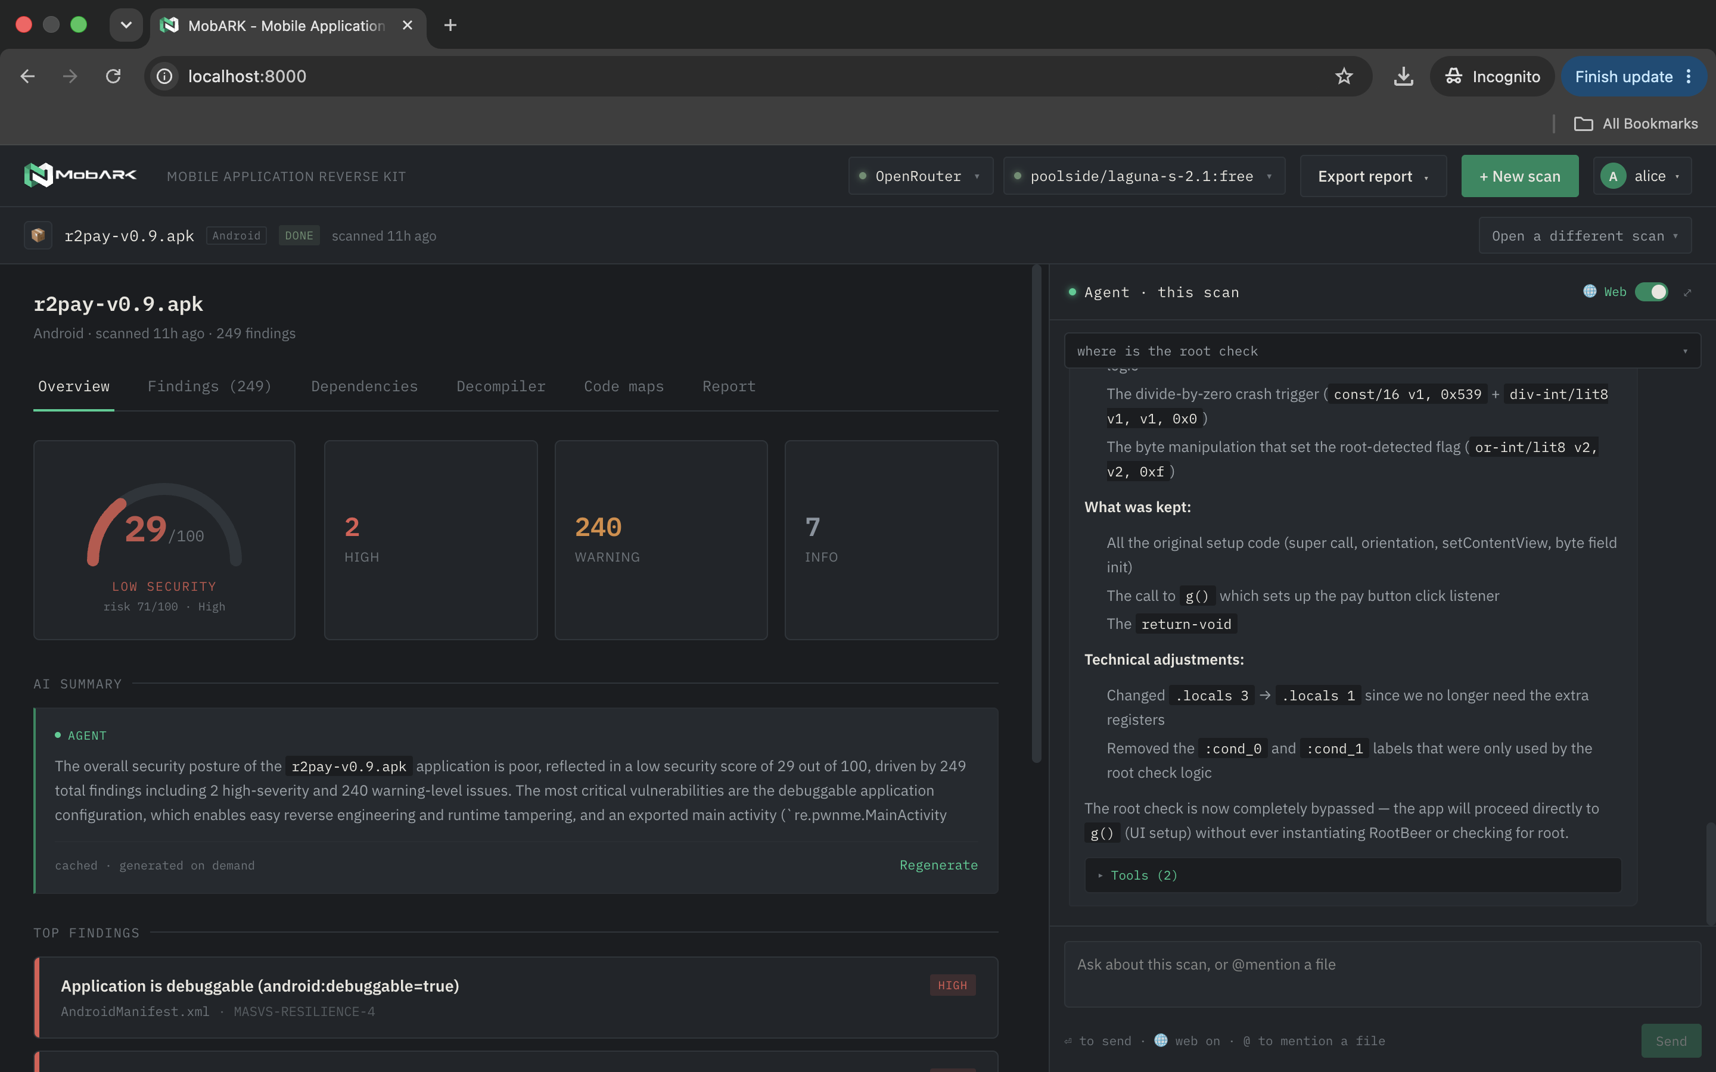Expand the agent panel with arrow icon
Image resolution: width=1716 pixels, height=1072 pixels.
[1687, 292]
